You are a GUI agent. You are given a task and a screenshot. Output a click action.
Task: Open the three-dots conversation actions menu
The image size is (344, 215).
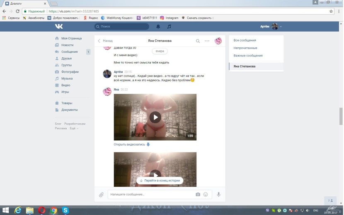coord(207,41)
